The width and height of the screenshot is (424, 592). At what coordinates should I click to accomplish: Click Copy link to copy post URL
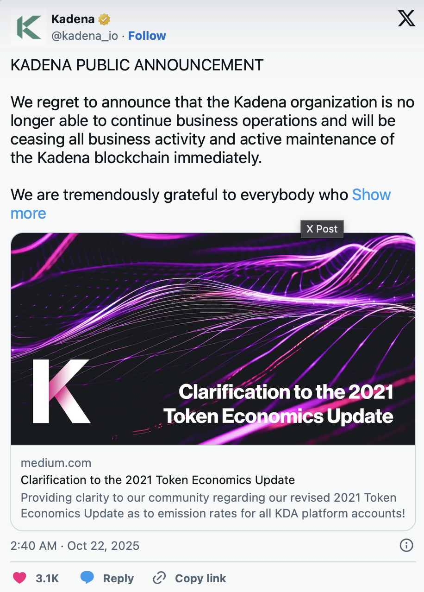pyautogui.click(x=200, y=578)
